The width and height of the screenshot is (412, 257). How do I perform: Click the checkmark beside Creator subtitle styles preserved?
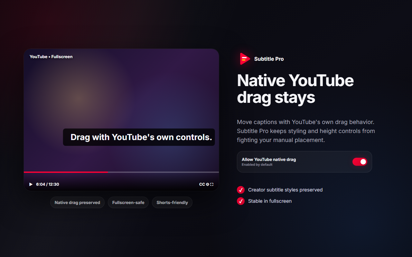tap(241, 190)
